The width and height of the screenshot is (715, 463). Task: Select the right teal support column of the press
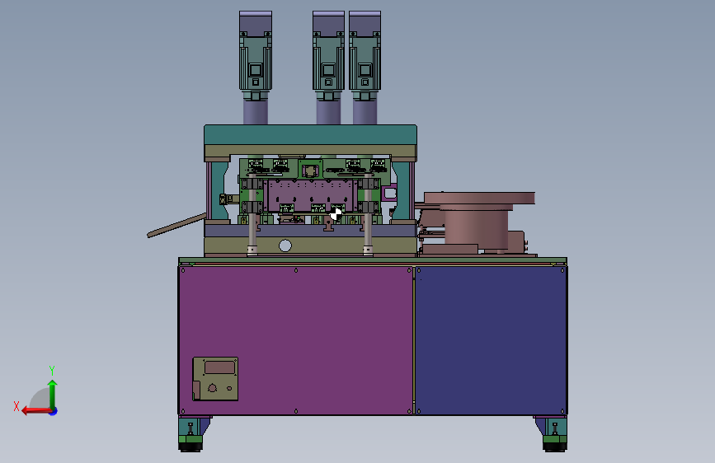coord(403,191)
